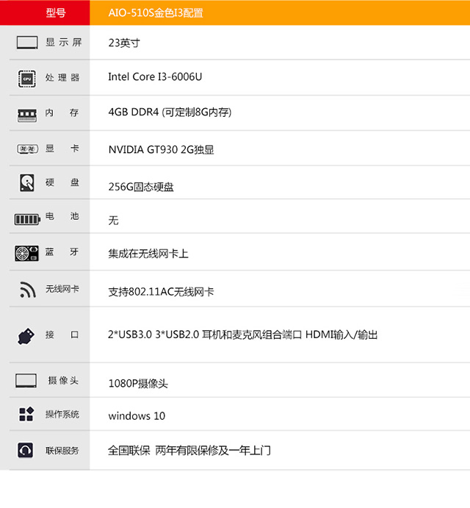Click the 显示屏 label

(63, 43)
